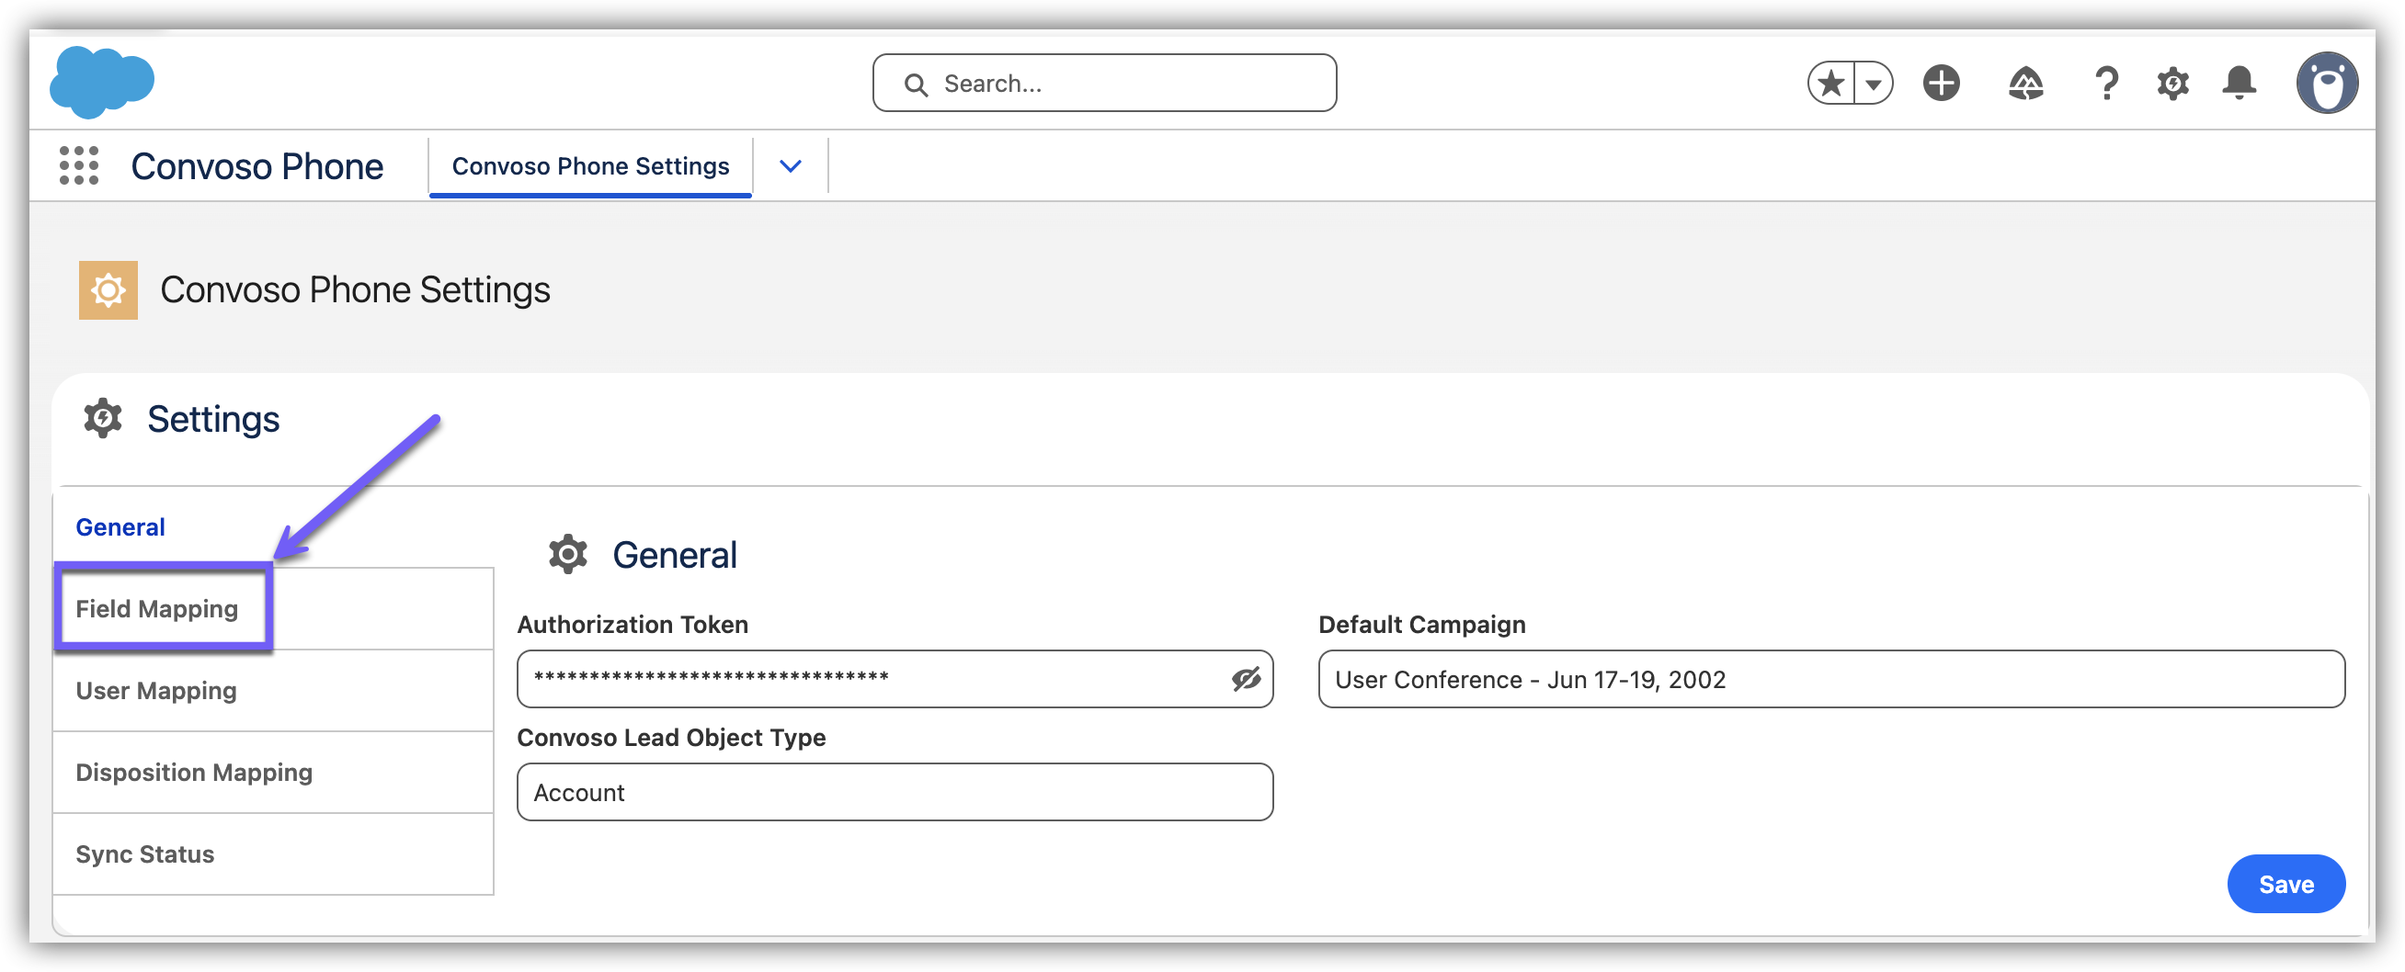This screenshot has height=972, width=2405.
Task: Switch to Field Mapping section
Action: pyautogui.click(x=157, y=609)
